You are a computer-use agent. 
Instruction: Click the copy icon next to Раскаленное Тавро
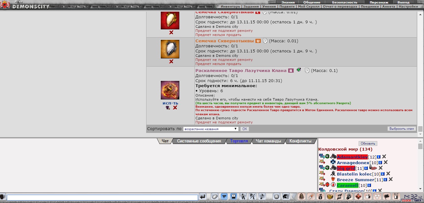click(x=307, y=71)
